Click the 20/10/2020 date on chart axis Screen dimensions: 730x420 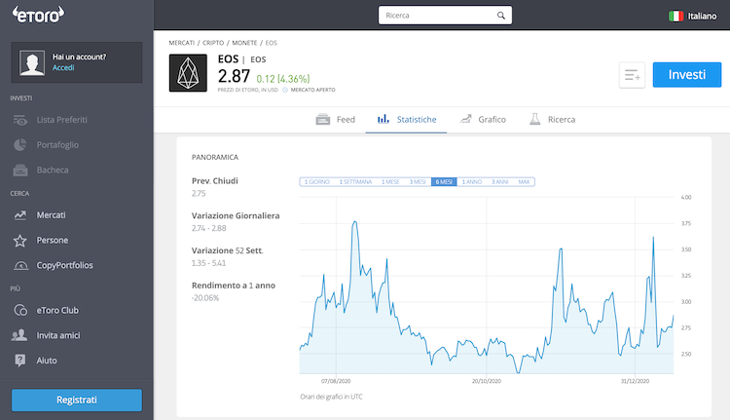[x=487, y=381]
